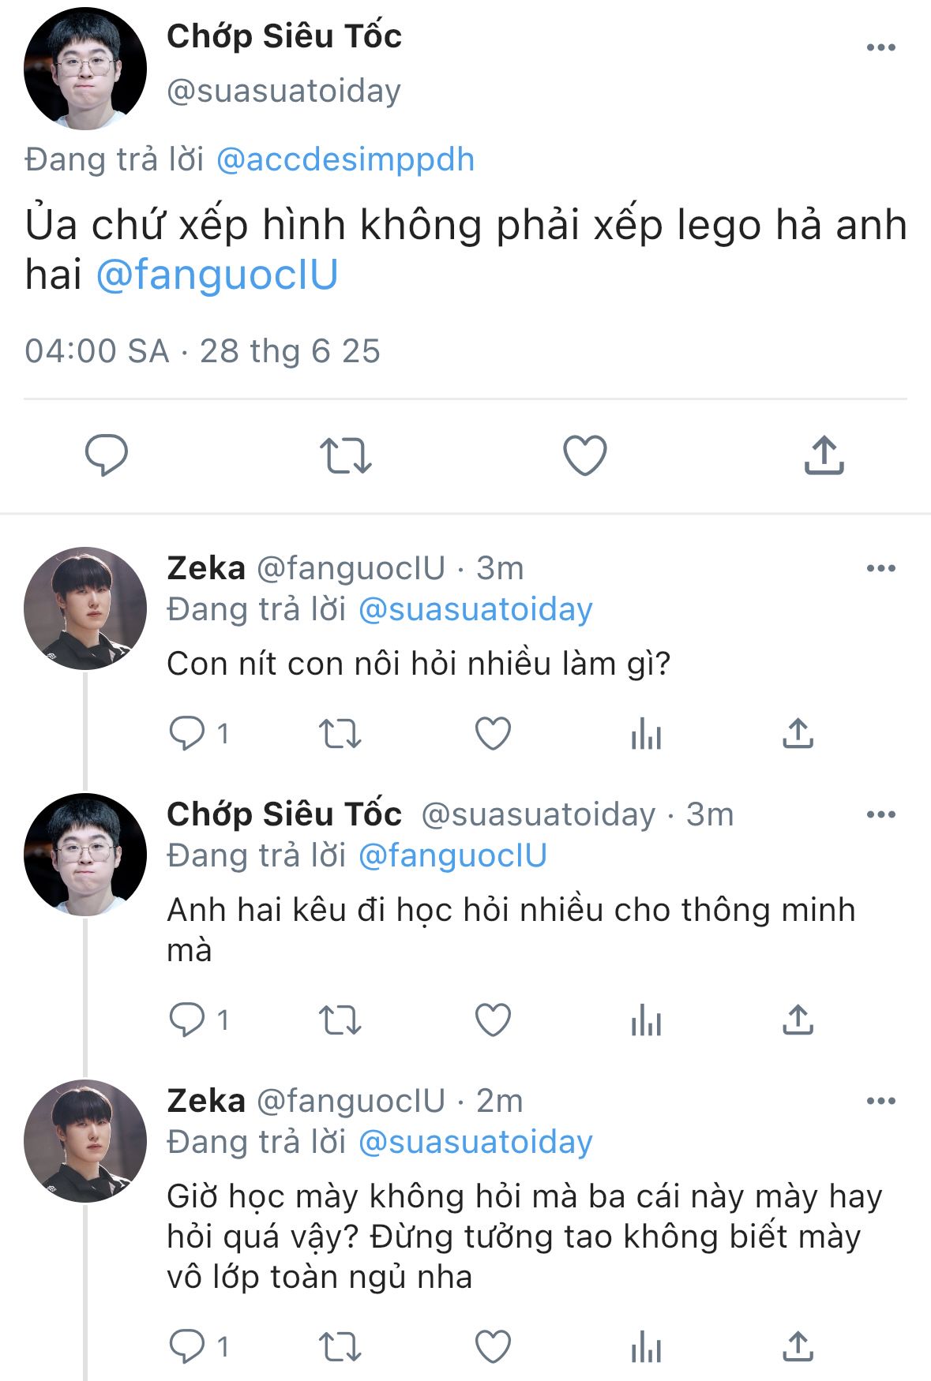Image resolution: width=931 pixels, height=1381 pixels.
Task: Open more options on Zeka's 3m reply
Action: (880, 568)
